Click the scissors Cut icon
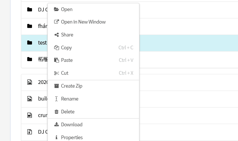 (56, 73)
